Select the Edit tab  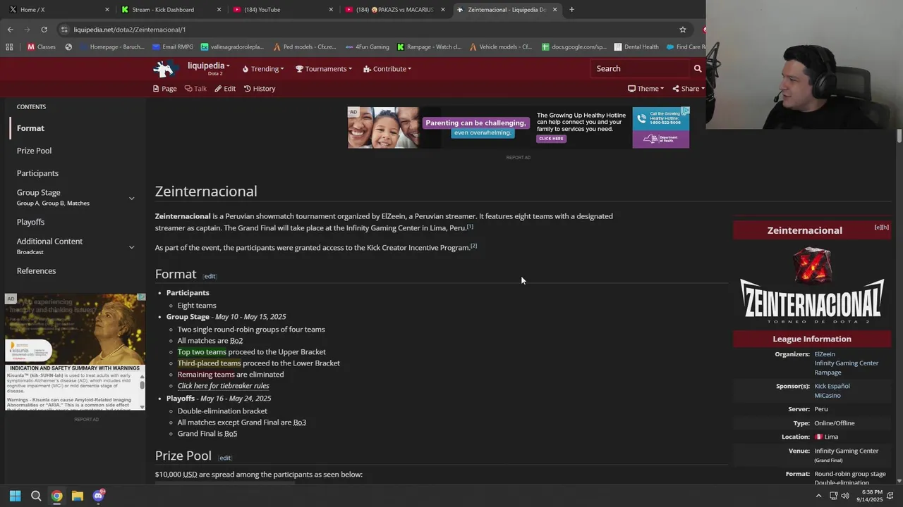(225, 89)
